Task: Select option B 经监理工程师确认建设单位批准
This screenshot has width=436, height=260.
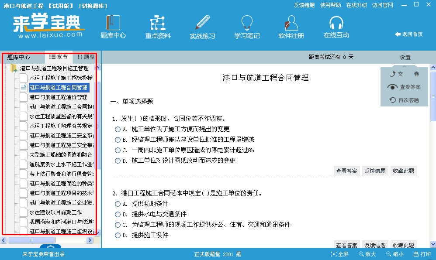Action: coord(118,140)
